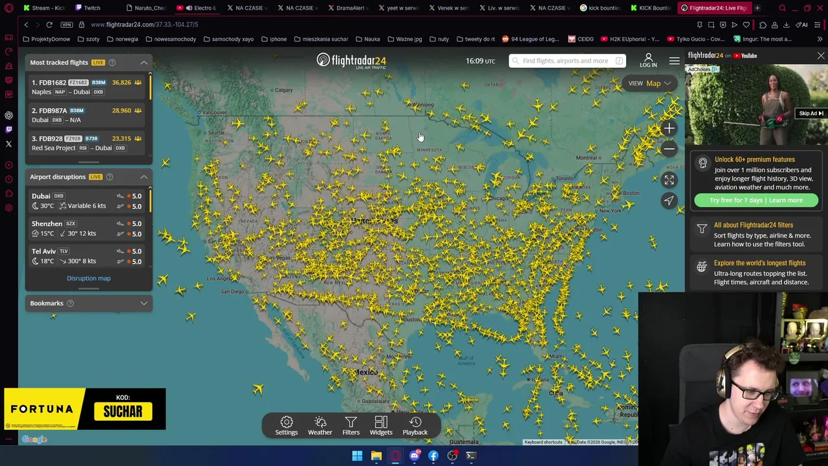The height and width of the screenshot is (466, 828).
Task: Open a new browser tab
Action: click(757, 8)
